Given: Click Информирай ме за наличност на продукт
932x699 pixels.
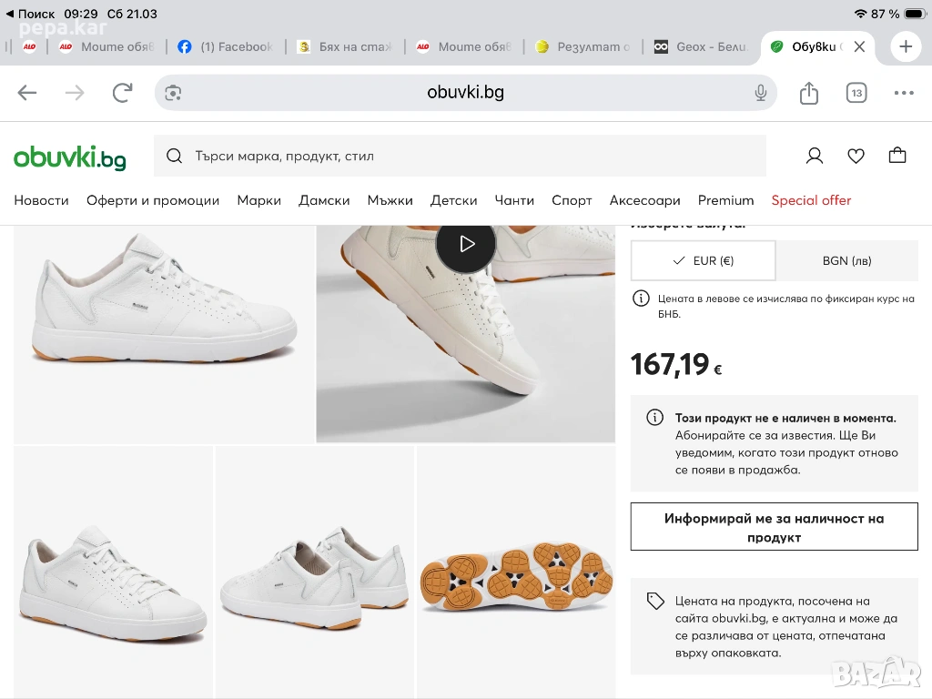Looking at the screenshot, I should click(x=774, y=527).
